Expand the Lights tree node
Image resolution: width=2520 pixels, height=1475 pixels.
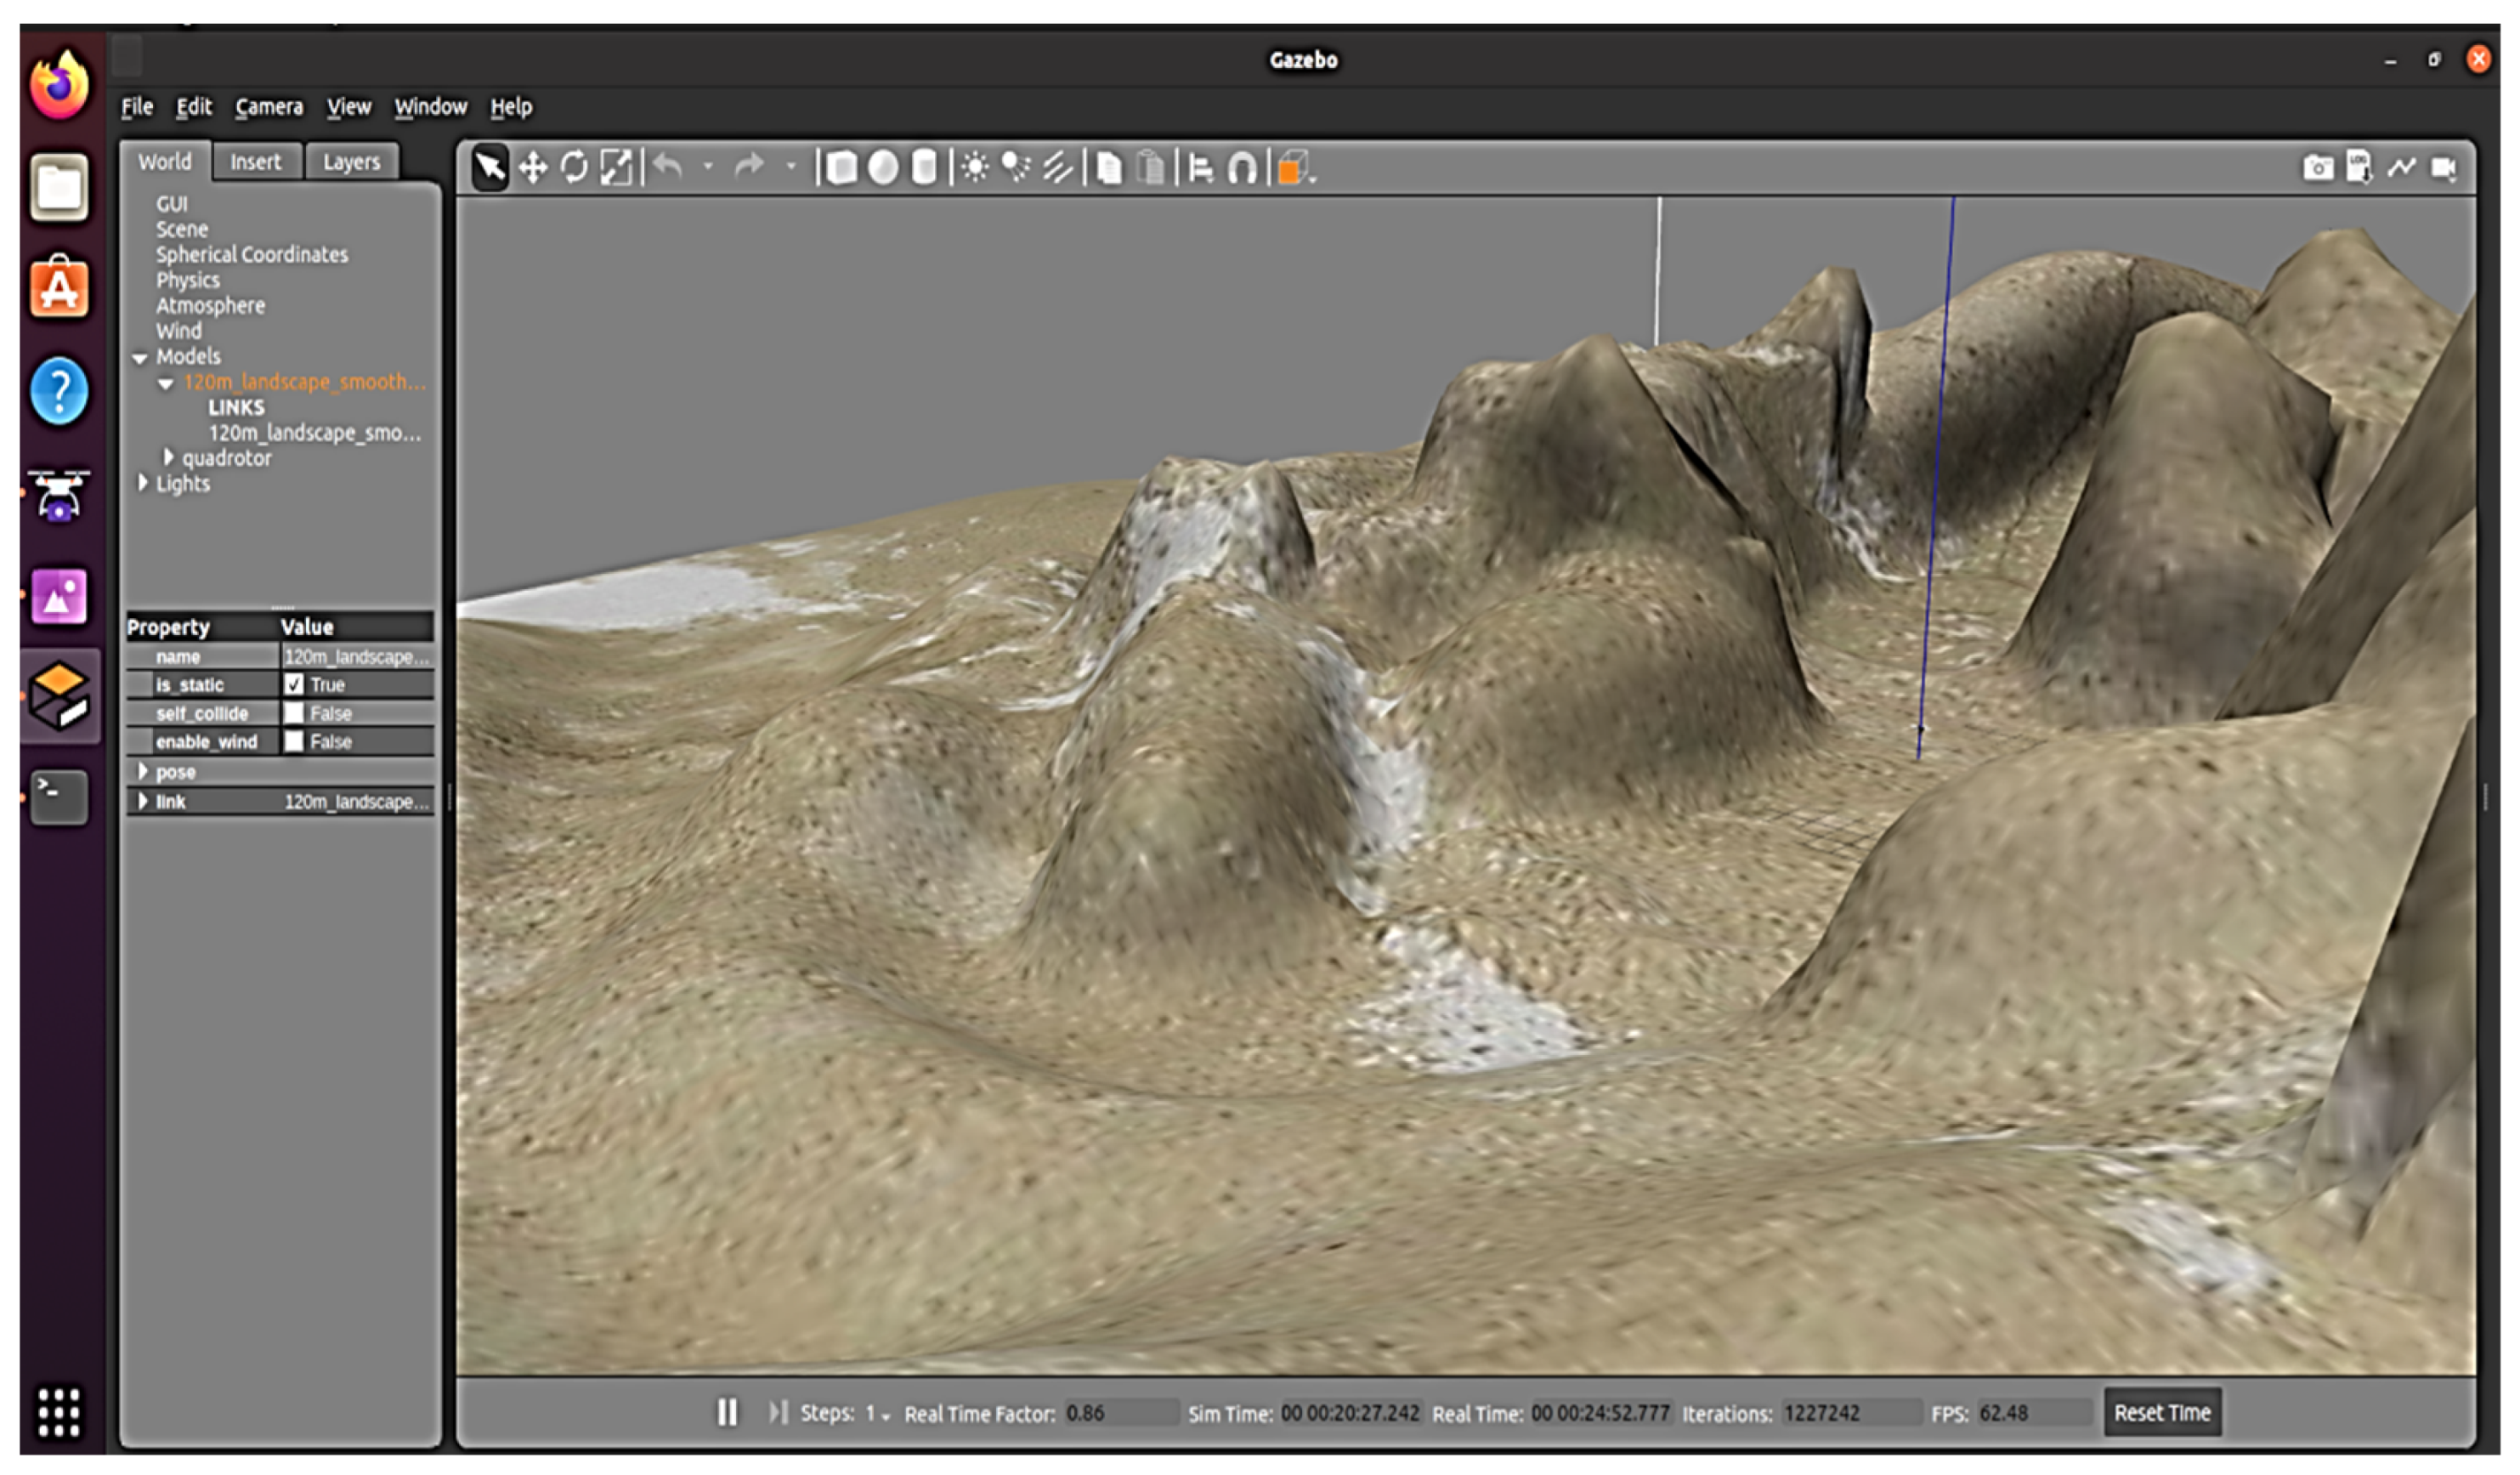pyautogui.click(x=142, y=483)
